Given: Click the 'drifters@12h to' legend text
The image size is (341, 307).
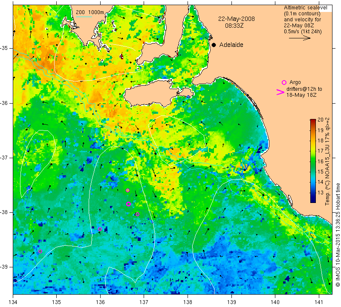Looking at the screenshot, I should pyautogui.click(x=304, y=89).
